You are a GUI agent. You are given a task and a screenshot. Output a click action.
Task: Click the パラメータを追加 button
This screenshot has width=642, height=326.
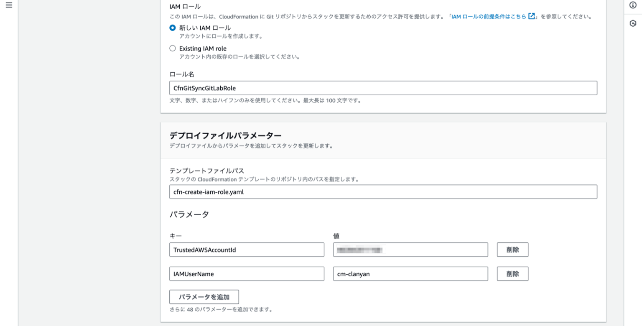pos(204,297)
